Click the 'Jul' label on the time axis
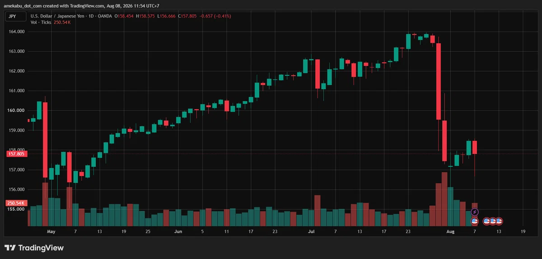Image resolution: width=542 pixels, height=259 pixels. coord(311,231)
